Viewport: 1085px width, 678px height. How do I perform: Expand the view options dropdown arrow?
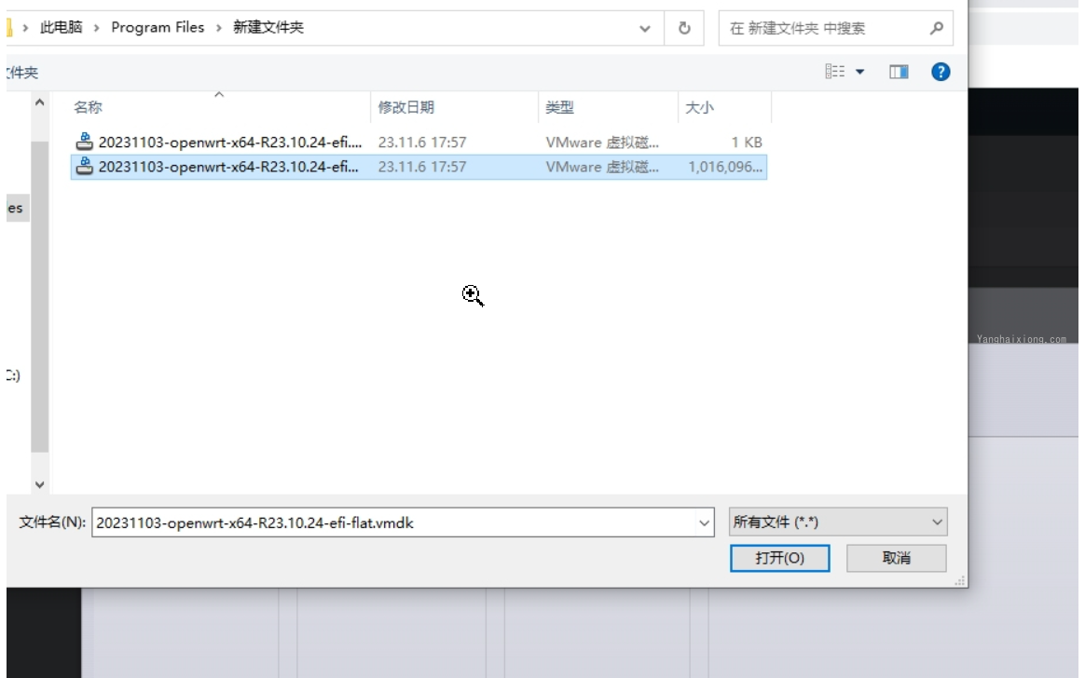click(859, 72)
